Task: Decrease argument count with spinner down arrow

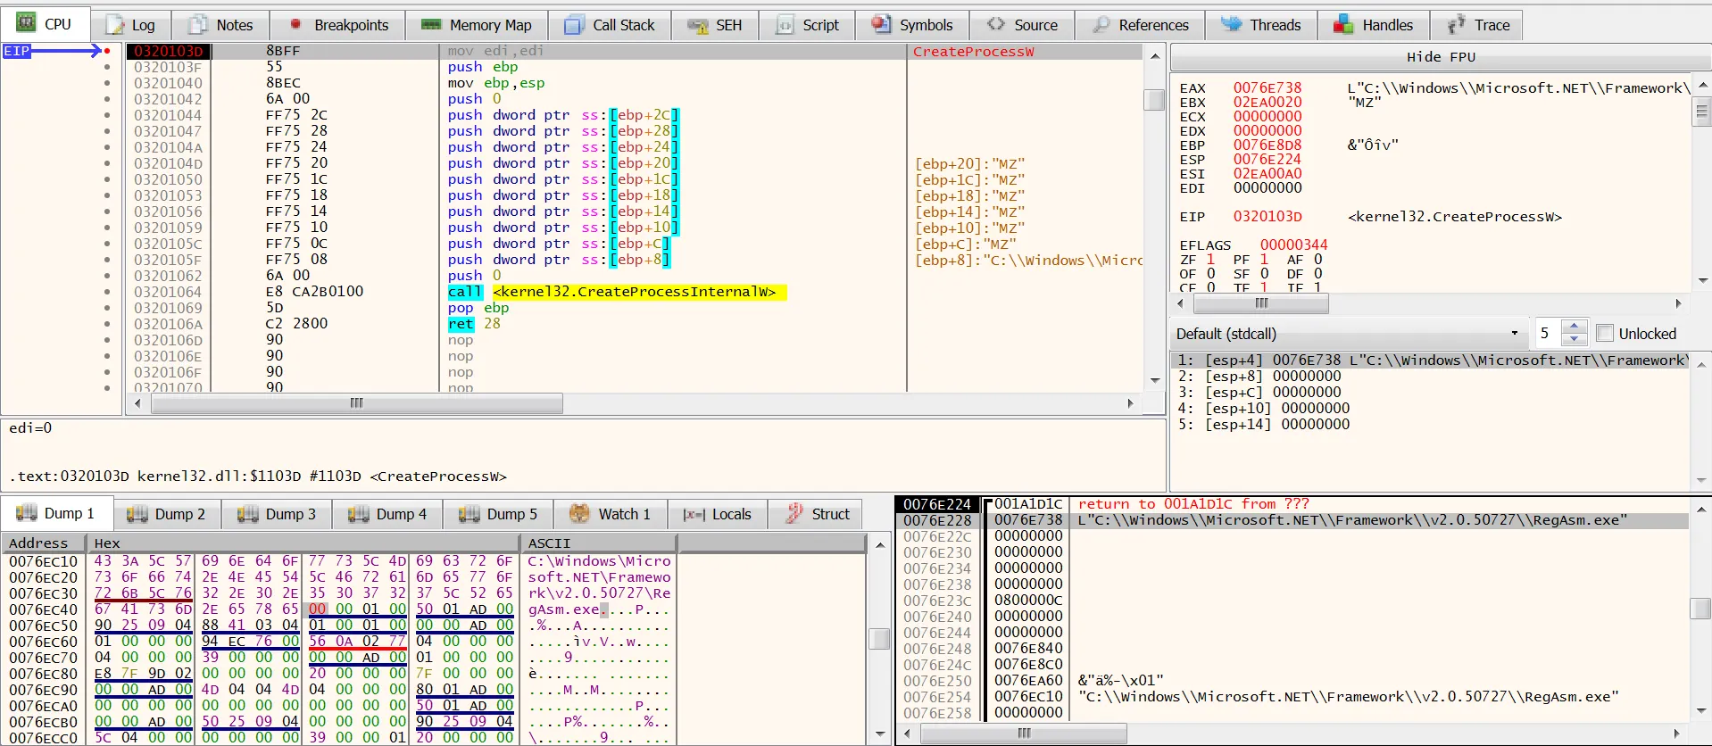Action: [x=1575, y=340]
